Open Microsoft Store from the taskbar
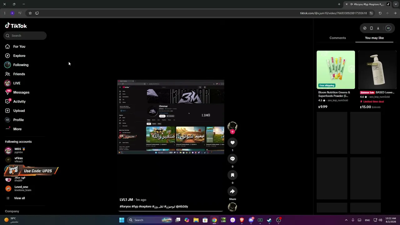The height and width of the screenshot is (225, 400). point(205,220)
